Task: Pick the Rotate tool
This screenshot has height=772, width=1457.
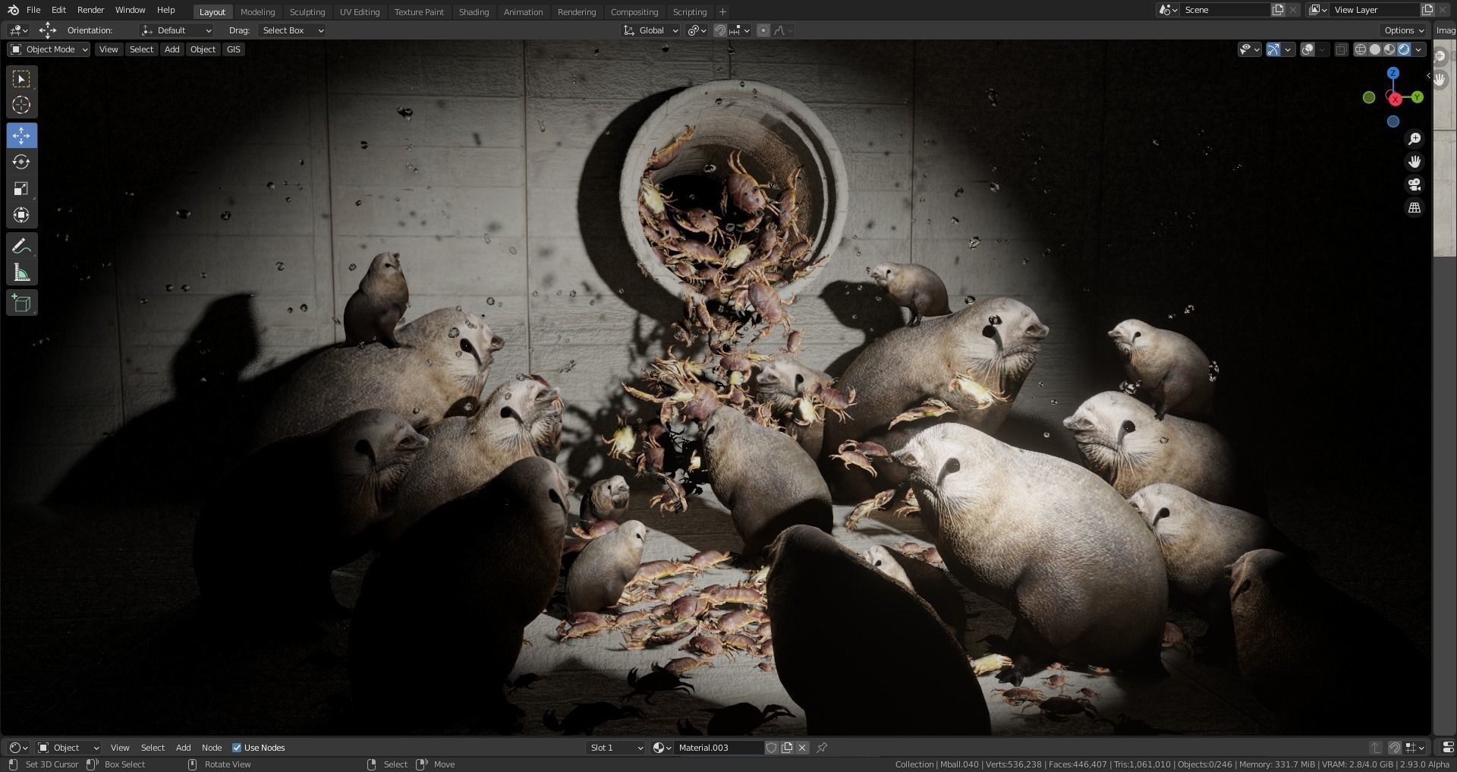Action: coord(21,162)
